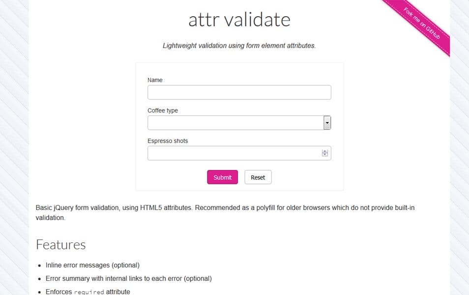Screen dimensions: 469x295
Task: Click the Espresso shots spinner down arrow
Action: 324,155
